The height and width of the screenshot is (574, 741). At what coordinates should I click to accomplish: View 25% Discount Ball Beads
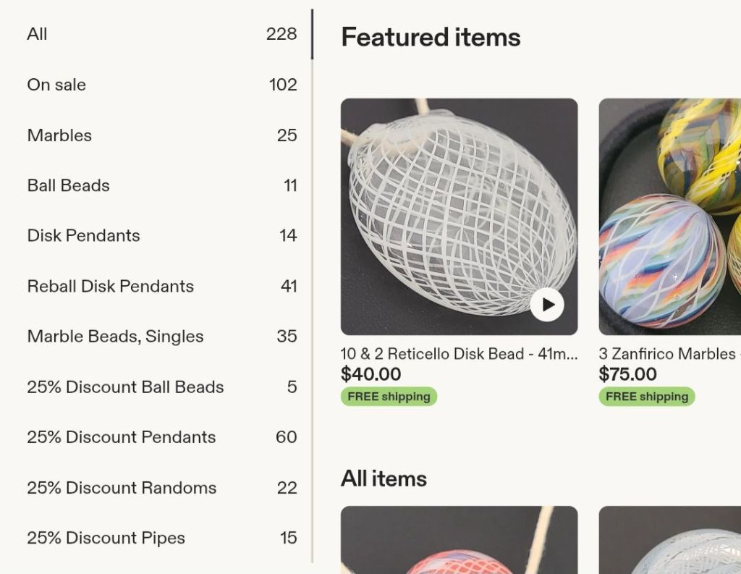pos(162,387)
